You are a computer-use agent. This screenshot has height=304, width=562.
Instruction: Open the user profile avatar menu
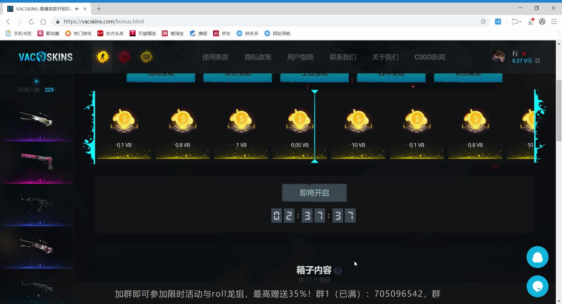click(x=542, y=22)
